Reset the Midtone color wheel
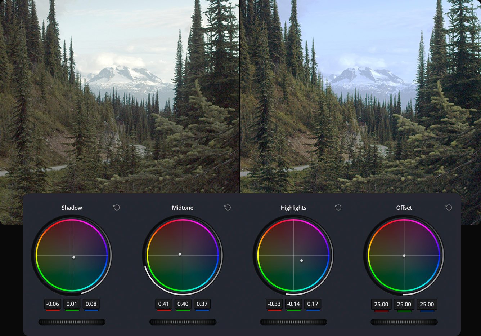Viewport: 481px width, 336px height. (227, 208)
